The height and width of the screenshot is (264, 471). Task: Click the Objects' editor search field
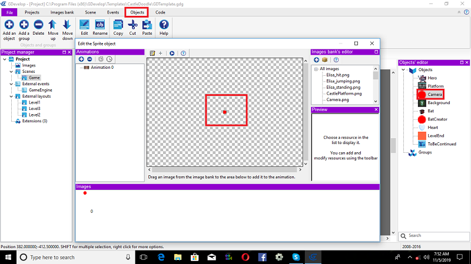(x=434, y=236)
